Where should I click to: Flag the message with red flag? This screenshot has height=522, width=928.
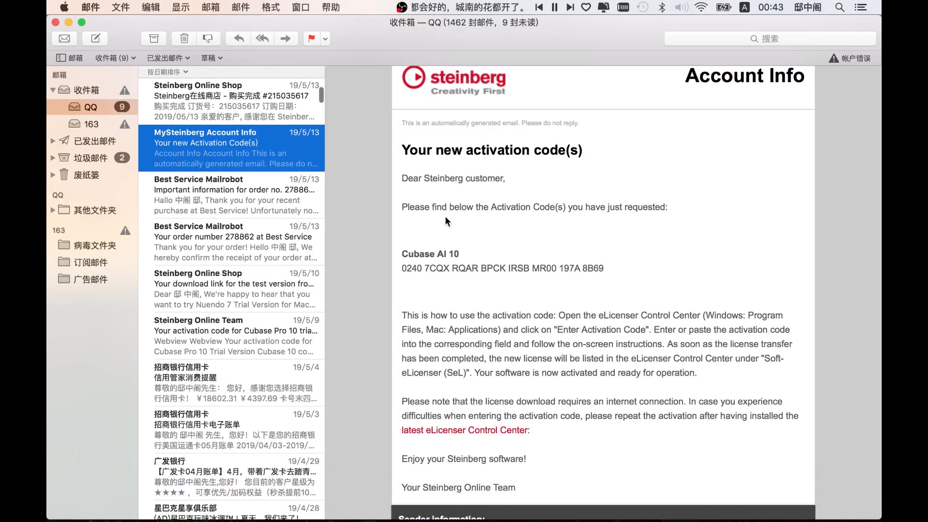pos(311,39)
